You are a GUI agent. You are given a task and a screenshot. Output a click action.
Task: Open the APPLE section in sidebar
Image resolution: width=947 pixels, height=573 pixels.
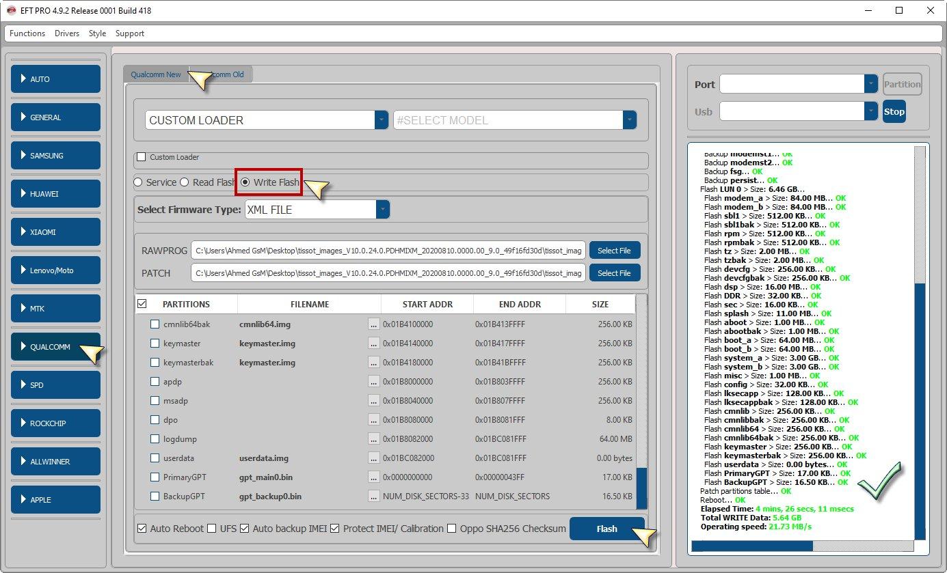[55, 499]
